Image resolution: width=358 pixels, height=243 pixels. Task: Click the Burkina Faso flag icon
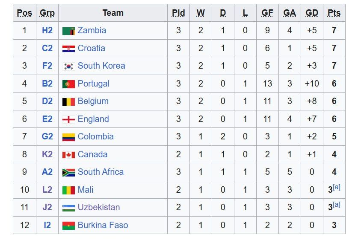click(x=68, y=226)
